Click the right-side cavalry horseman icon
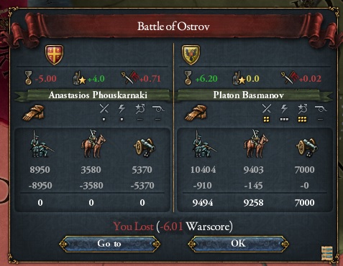The width and height of the screenshot is (343, 266). tap(256, 143)
